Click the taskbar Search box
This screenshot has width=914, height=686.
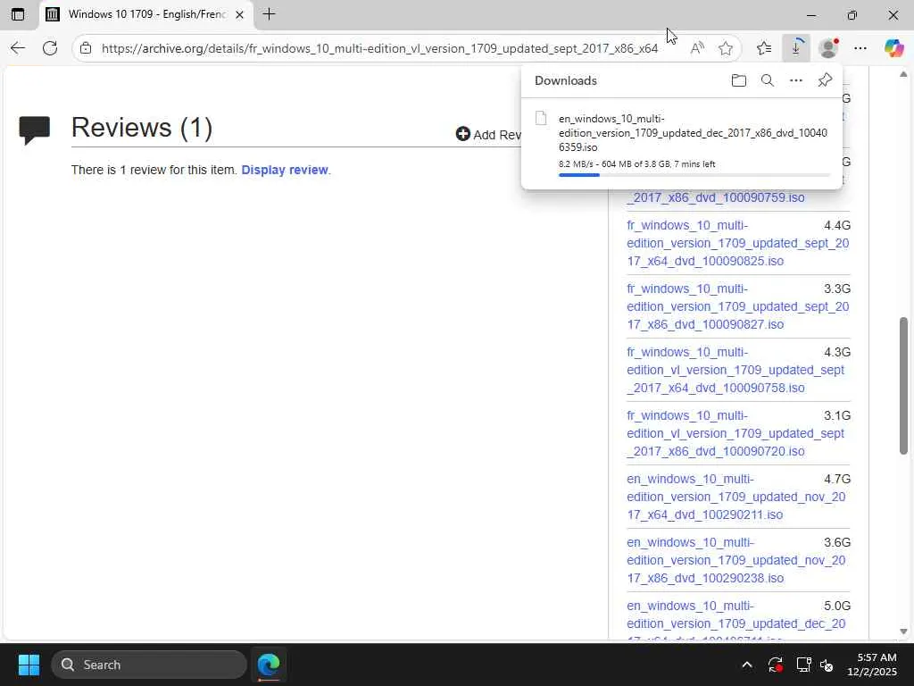click(149, 665)
